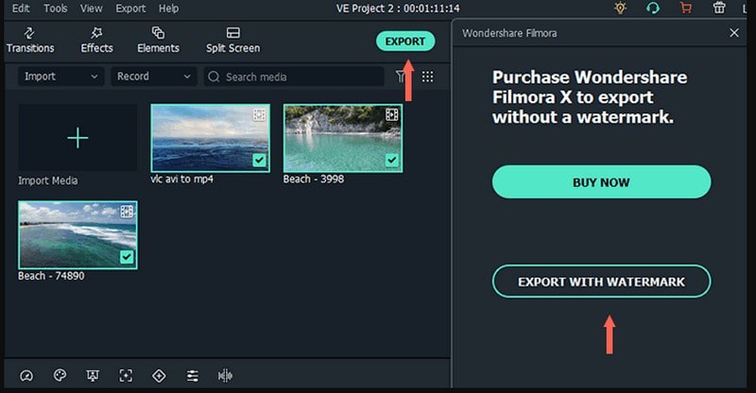Image resolution: width=756 pixels, height=393 pixels.
Task: Click the EXPORT WITH WATERMARK button
Action: pyautogui.click(x=601, y=282)
